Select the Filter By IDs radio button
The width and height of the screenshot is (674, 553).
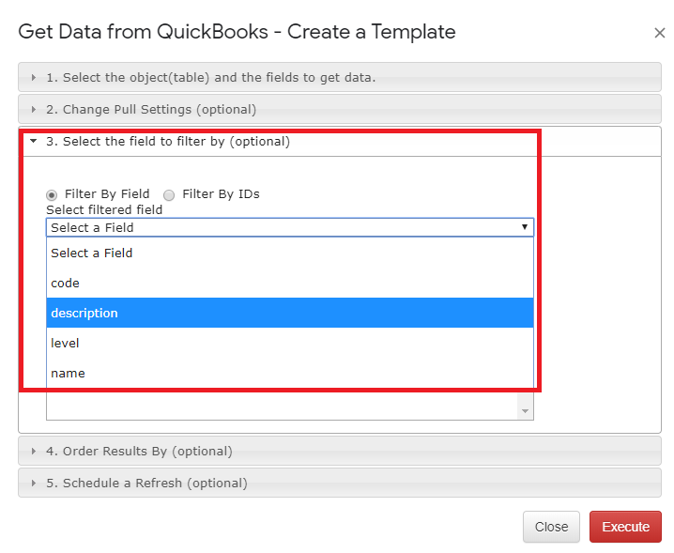click(169, 195)
